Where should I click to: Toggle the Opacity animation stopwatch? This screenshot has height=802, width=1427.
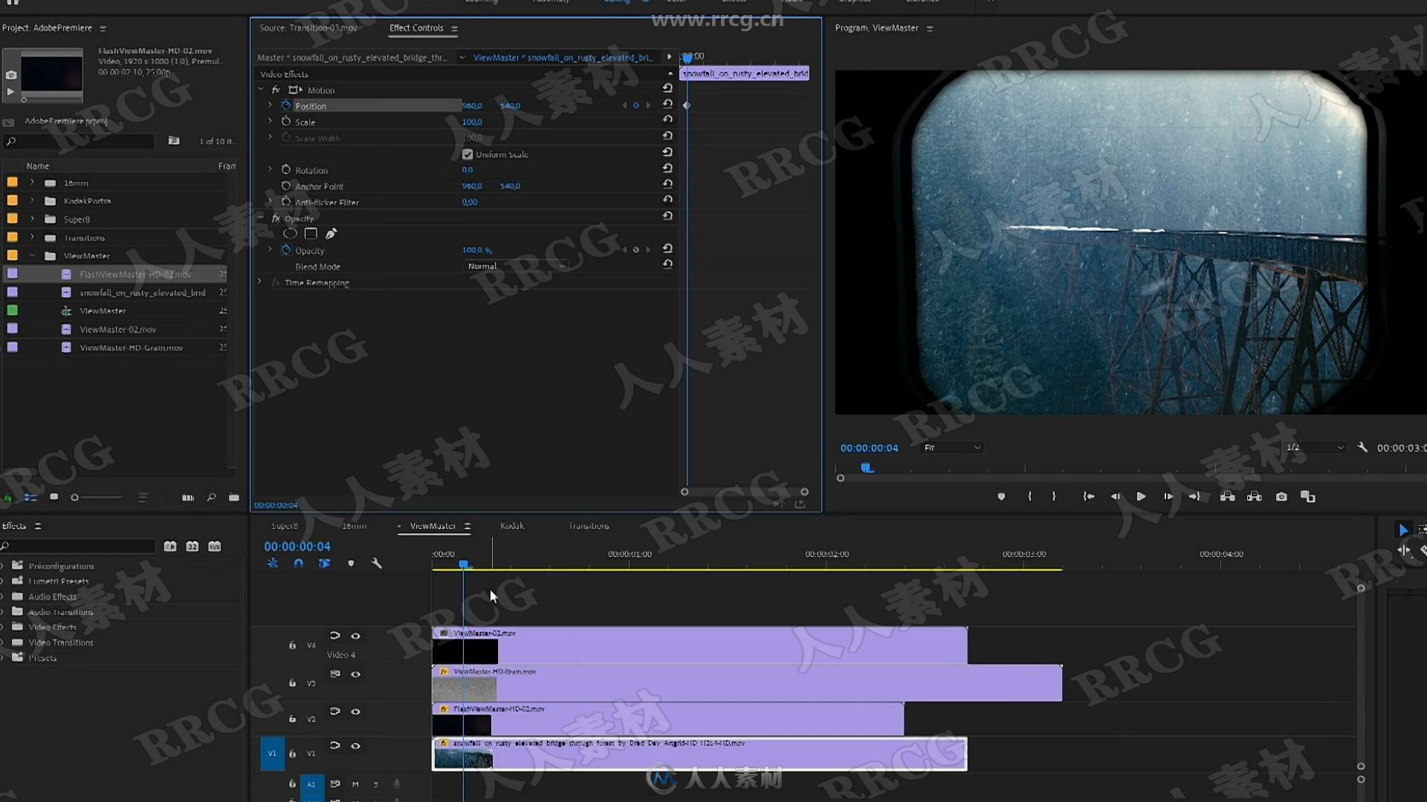(x=286, y=250)
